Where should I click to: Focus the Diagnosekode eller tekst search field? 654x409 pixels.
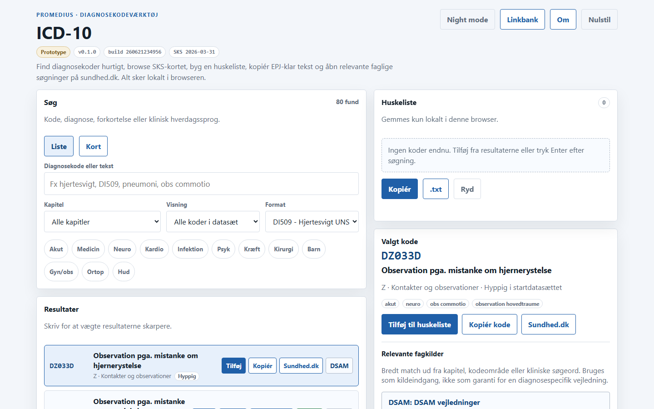coord(201,184)
